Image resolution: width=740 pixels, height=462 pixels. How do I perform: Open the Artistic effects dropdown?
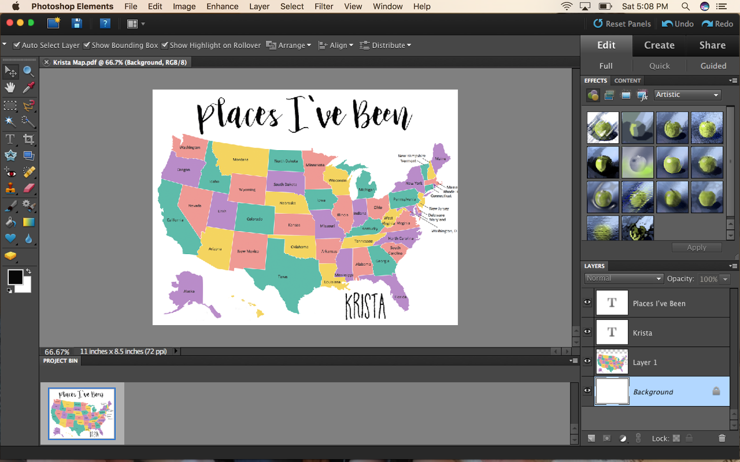(687, 95)
